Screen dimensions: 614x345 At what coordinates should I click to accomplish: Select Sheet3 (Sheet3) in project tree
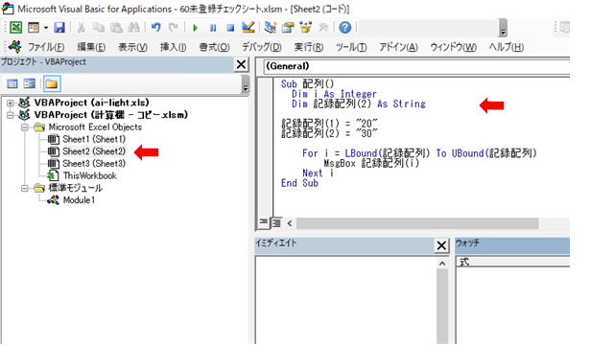[x=94, y=164]
